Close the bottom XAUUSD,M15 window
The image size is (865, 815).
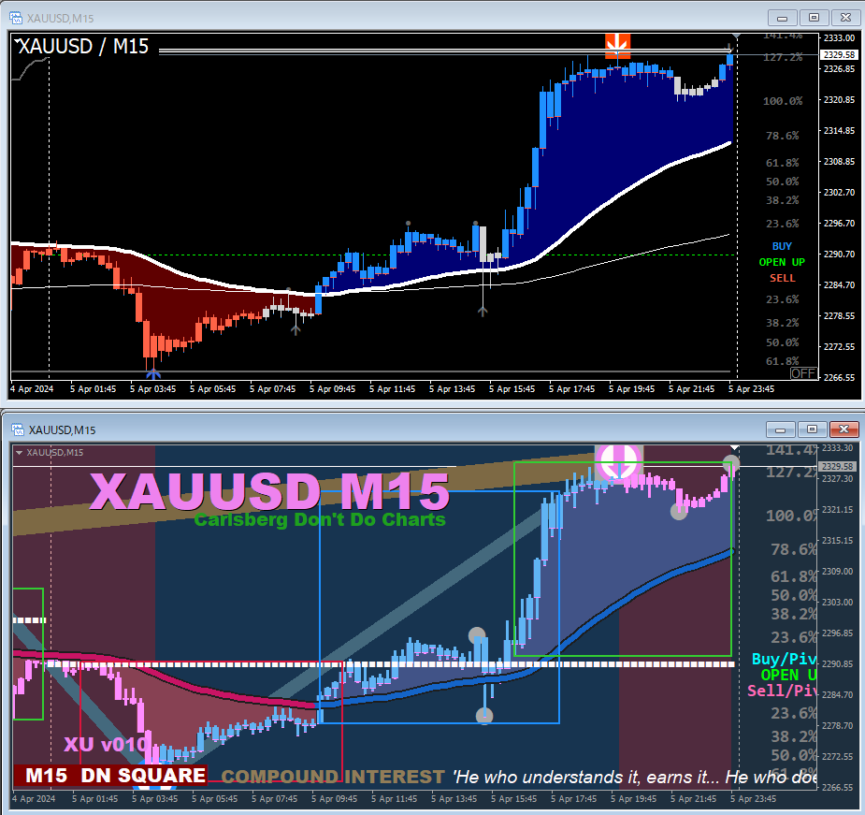coord(844,429)
